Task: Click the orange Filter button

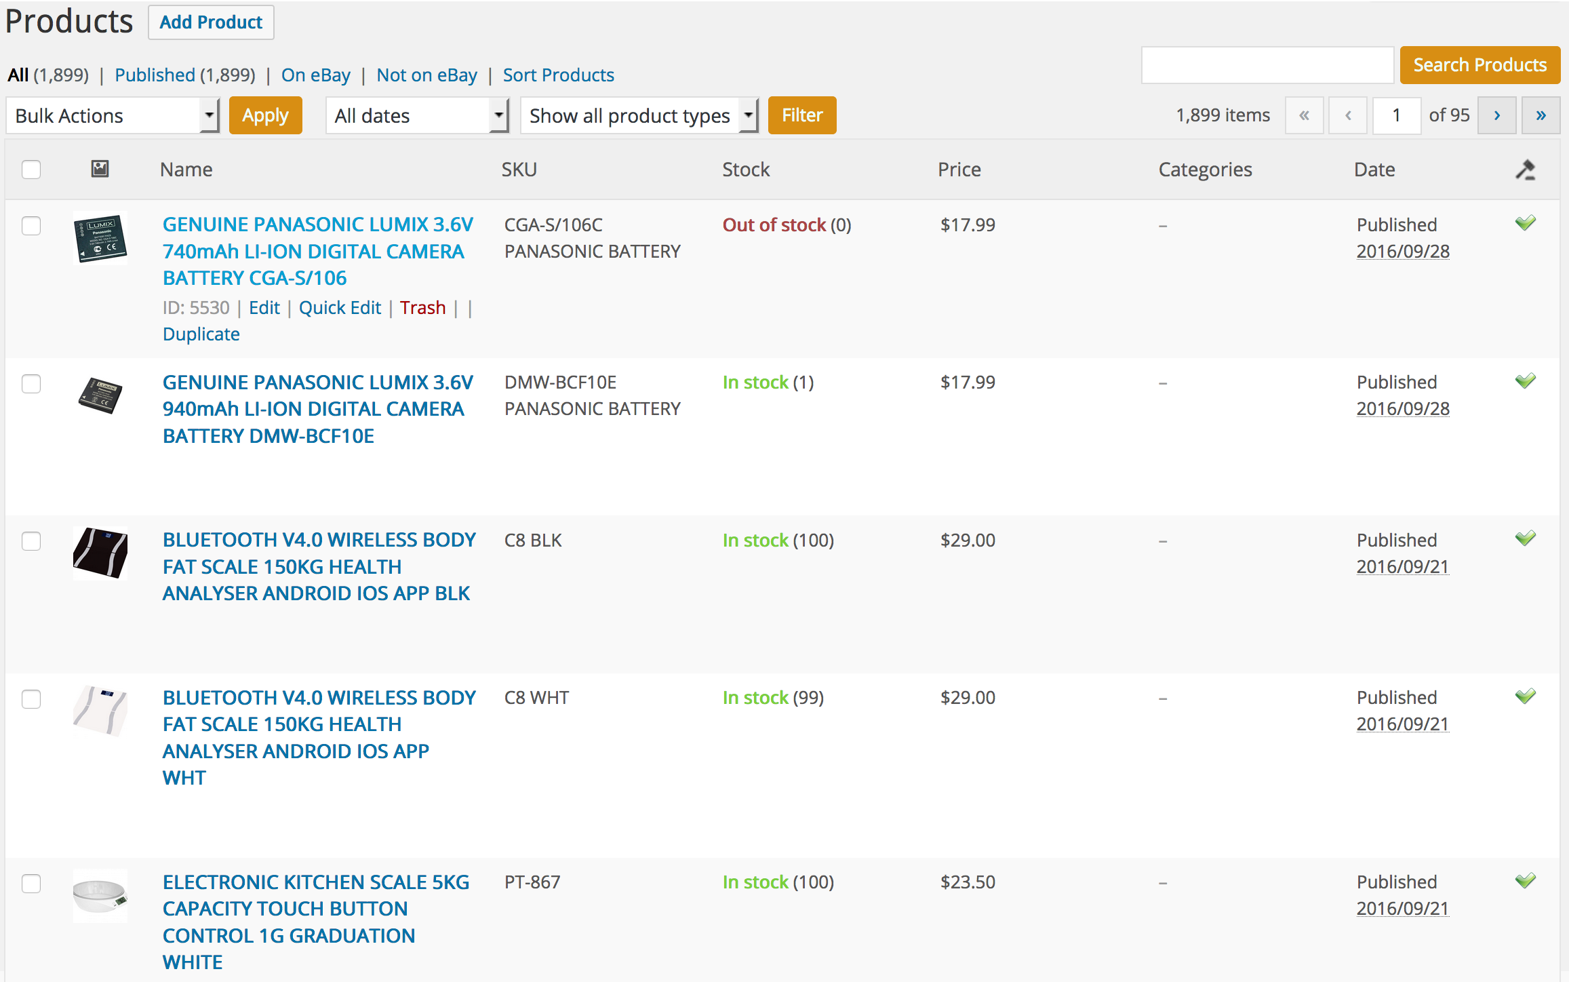Action: pos(802,115)
